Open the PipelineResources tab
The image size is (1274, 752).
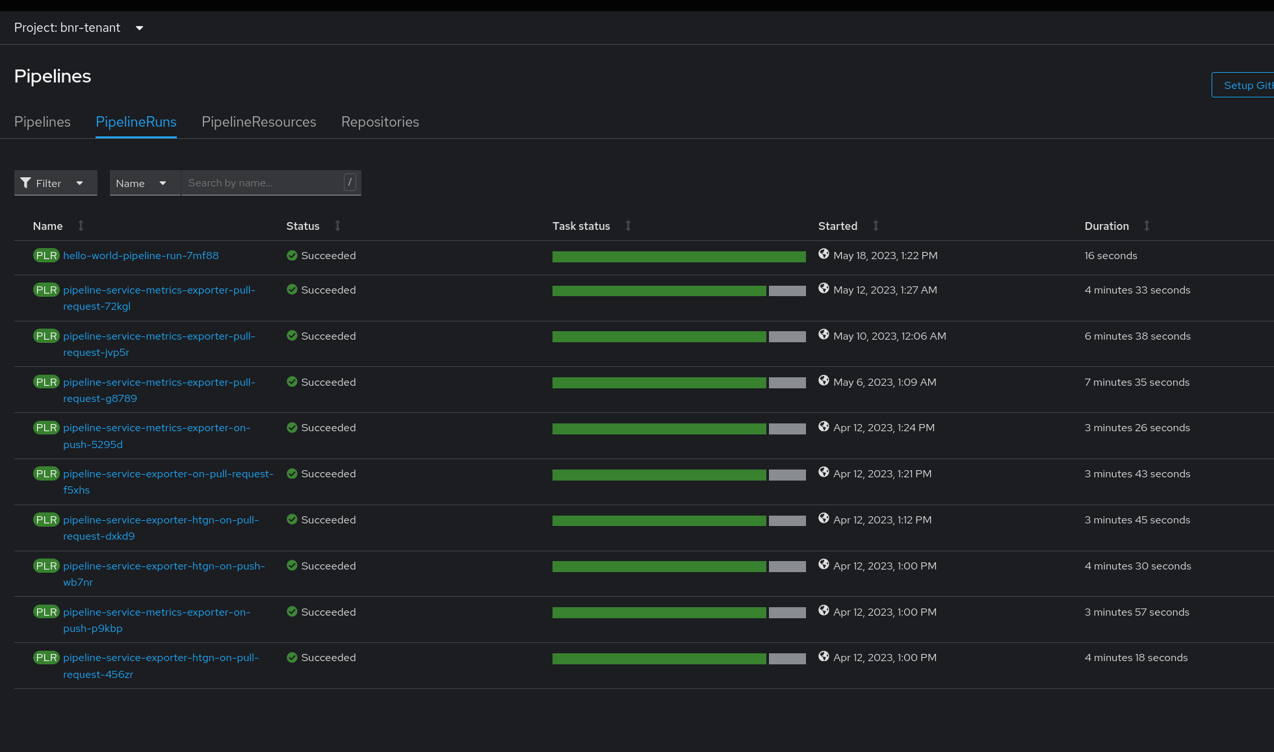coord(259,122)
